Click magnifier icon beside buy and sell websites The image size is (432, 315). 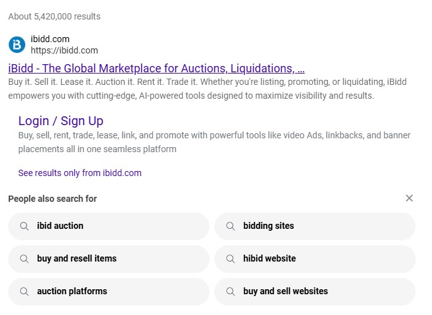pos(231,292)
